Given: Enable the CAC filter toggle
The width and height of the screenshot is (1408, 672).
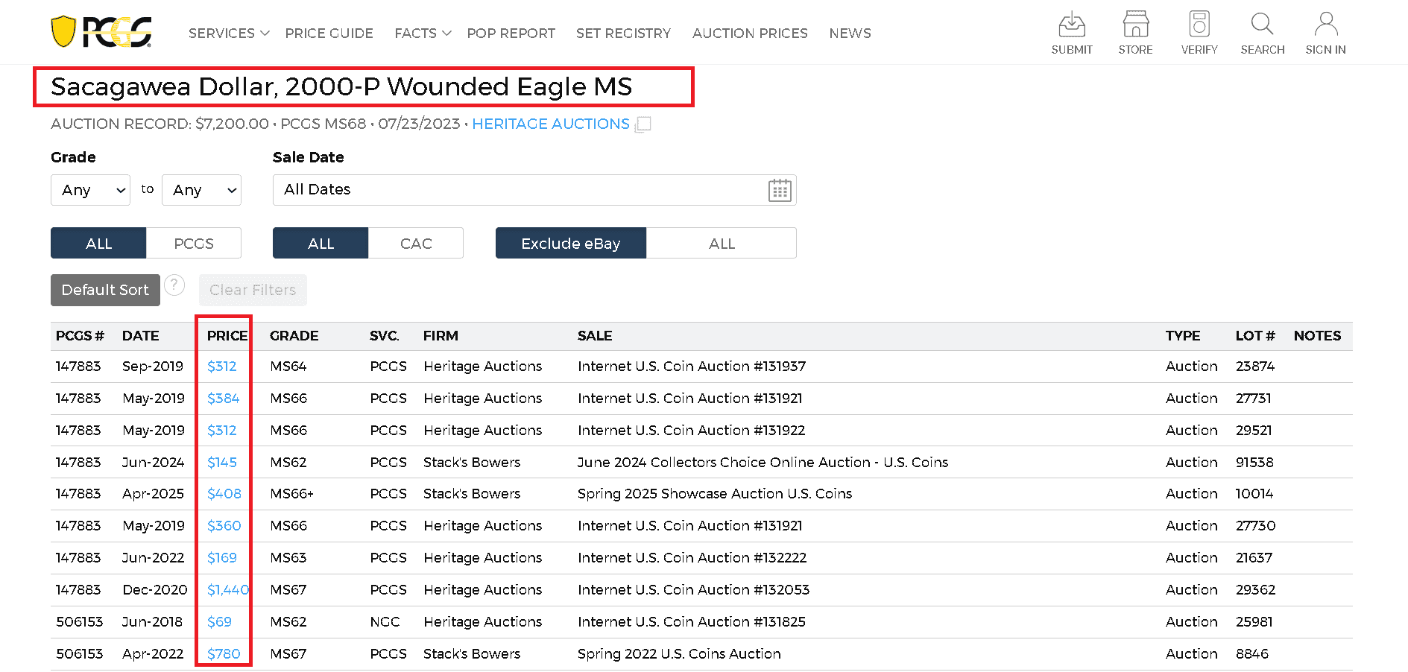Looking at the screenshot, I should [415, 243].
